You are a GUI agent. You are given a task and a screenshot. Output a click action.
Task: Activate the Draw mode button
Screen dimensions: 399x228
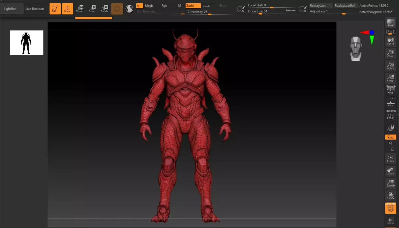point(67,9)
